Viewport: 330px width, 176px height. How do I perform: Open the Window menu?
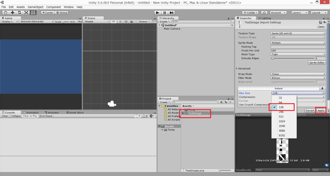69,7
